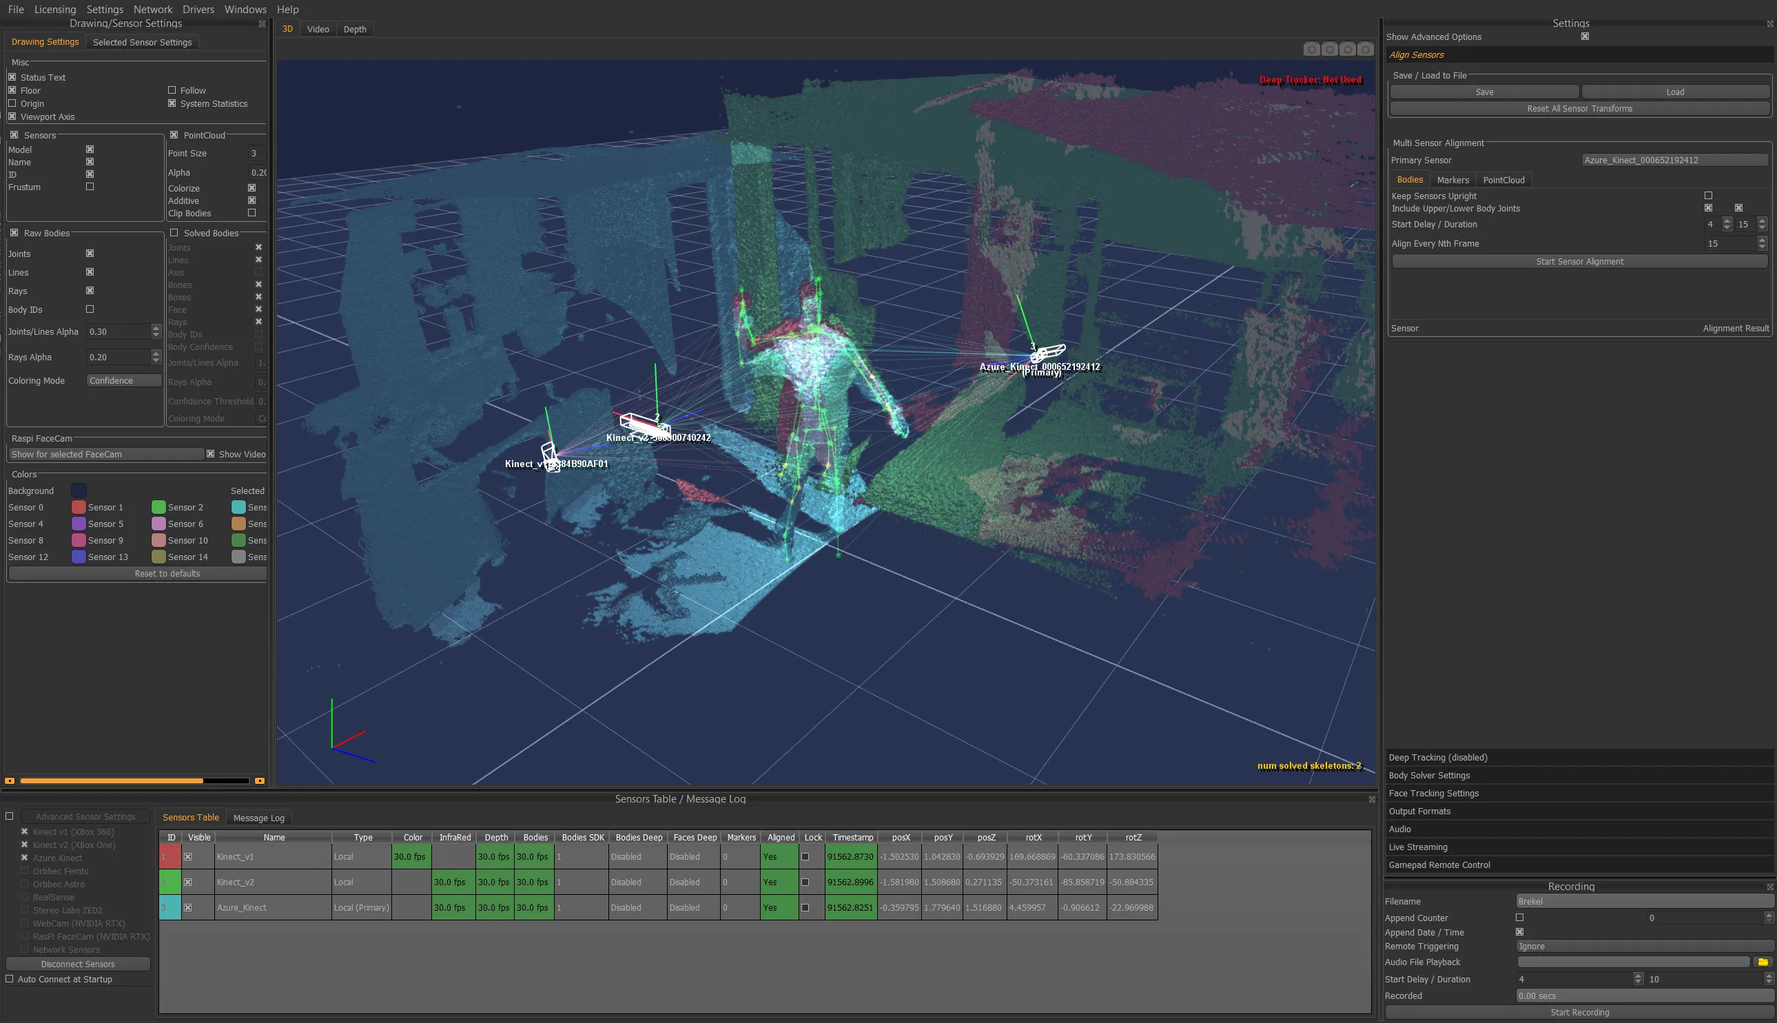Viewport: 1777px width, 1023px height.
Task: Enable the Follow checkbox
Action: point(172,90)
